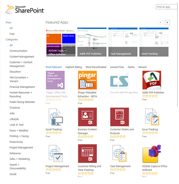Open the Adlib PDF Publisher title link
This screenshot has height=184, width=179.
point(153,93)
